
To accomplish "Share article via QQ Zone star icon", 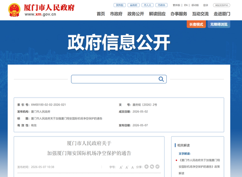I will click(x=147, y=166).
